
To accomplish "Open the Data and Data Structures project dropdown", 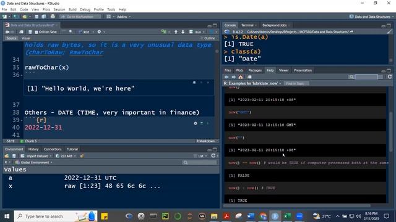I will (371, 17).
